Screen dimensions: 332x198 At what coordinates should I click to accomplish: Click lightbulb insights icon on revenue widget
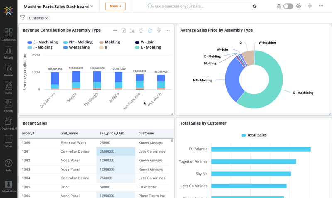pyautogui.click(x=141, y=31)
